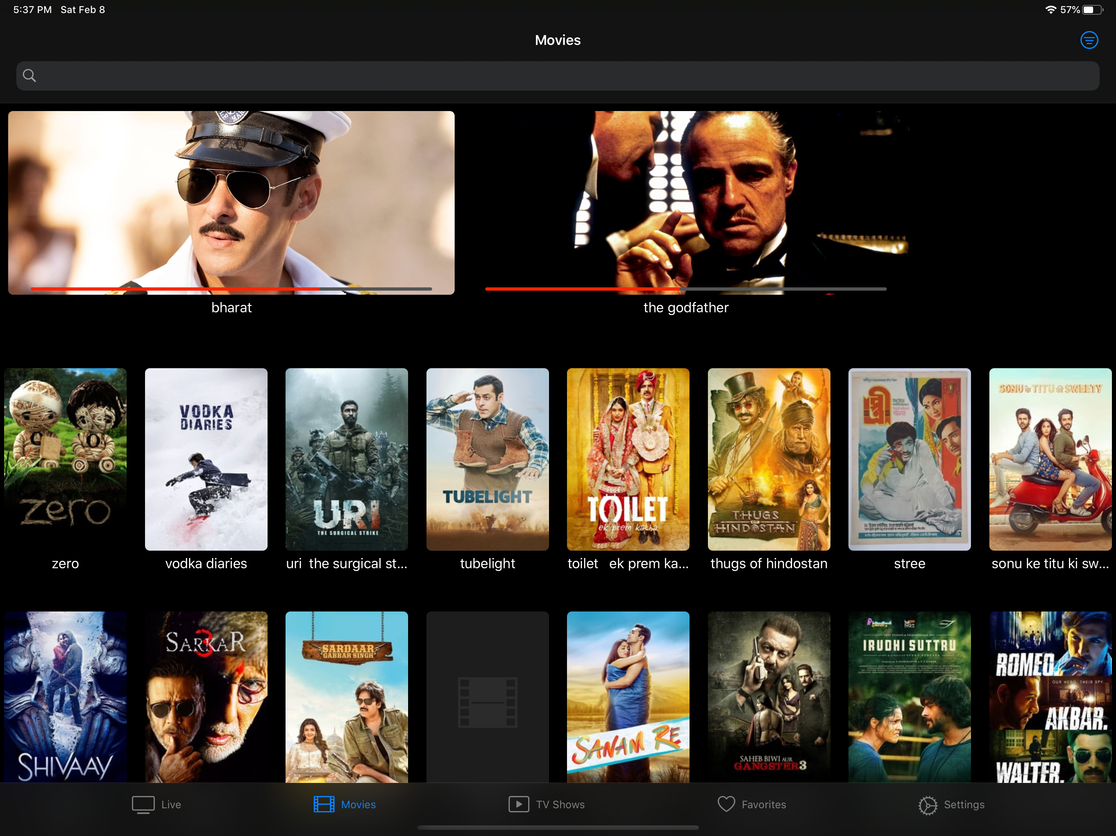This screenshot has width=1116, height=836.
Task: Select the Sanam Re movie poster
Action: point(627,698)
